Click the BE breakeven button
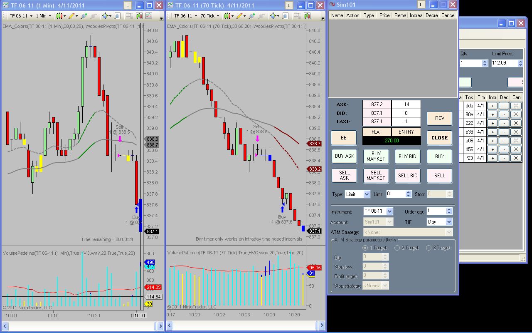Screen dimensions: 532x333 tap(343, 138)
